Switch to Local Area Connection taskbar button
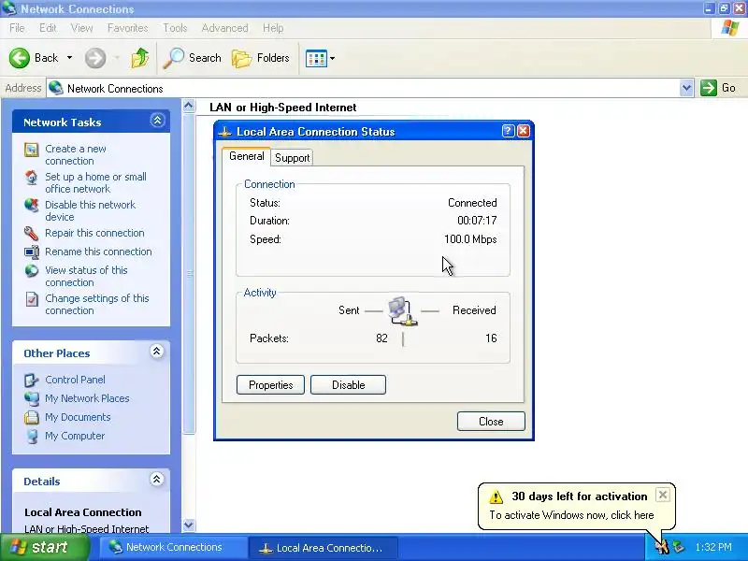The width and height of the screenshot is (748, 561). (324, 548)
